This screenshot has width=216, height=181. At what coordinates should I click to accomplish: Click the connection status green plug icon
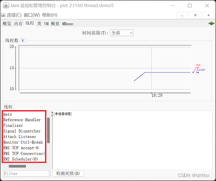tap(212, 24)
